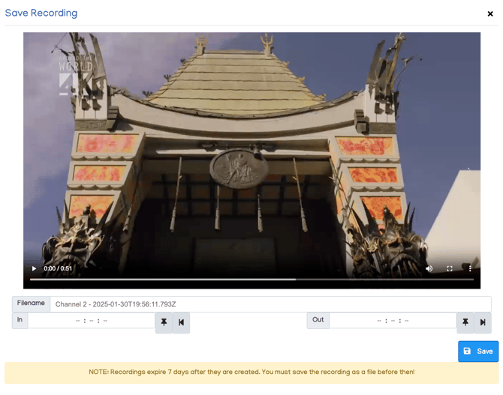Click the recordings expiry note banner
The image size is (503, 395).
[x=251, y=373]
